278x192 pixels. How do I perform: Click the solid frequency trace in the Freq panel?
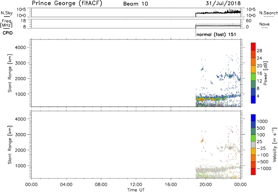pos(218,26)
